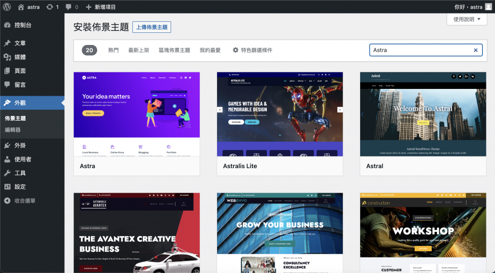Click next slide arrow on Astralis Lite preview
The image size is (495, 273).
[x=340, y=110]
